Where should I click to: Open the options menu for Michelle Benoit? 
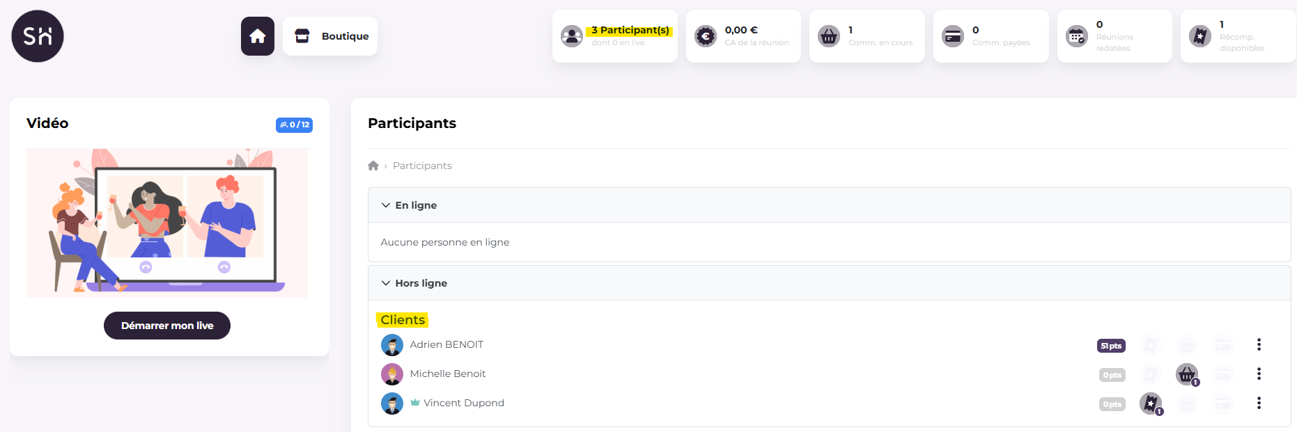point(1259,374)
